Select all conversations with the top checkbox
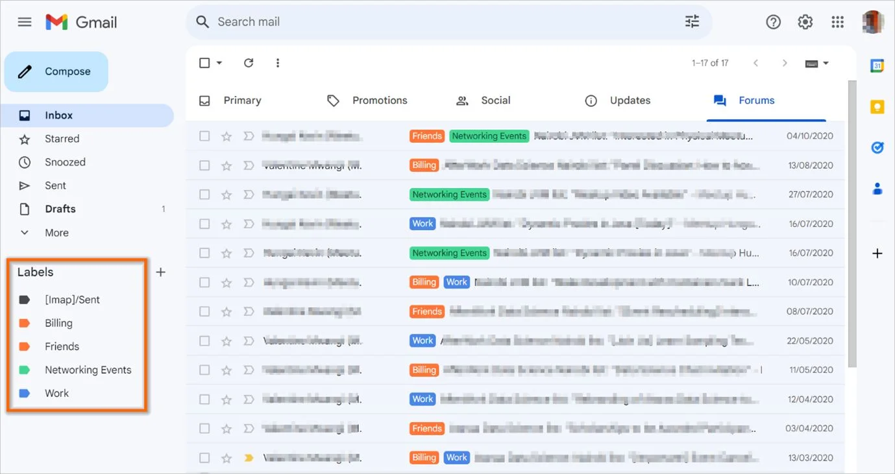895x474 pixels. pos(204,63)
